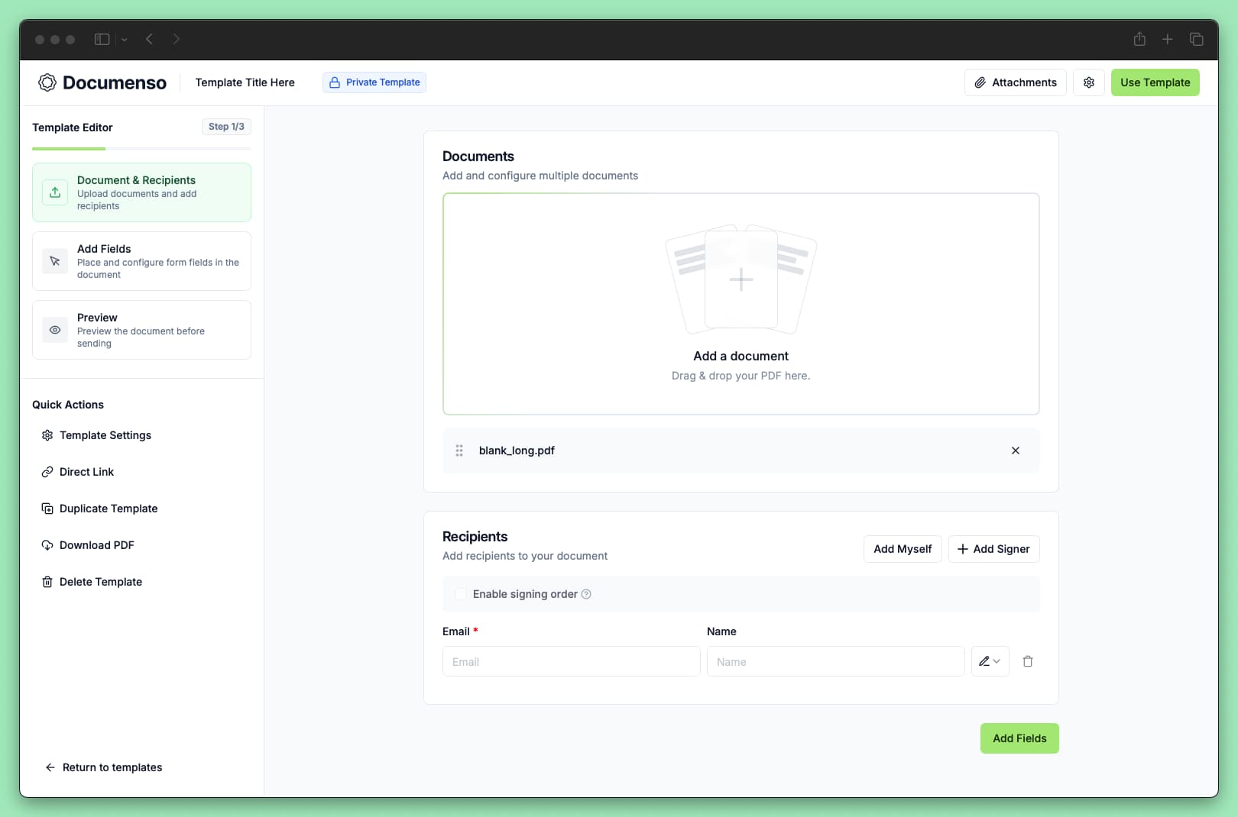Open the recipient role dropdown
This screenshot has width=1238, height=817.
coord(990,661)
